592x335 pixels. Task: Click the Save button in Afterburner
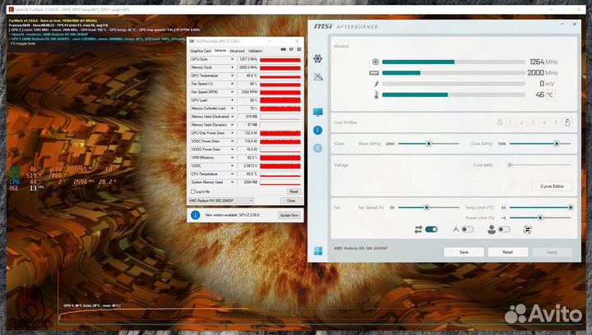464,252
